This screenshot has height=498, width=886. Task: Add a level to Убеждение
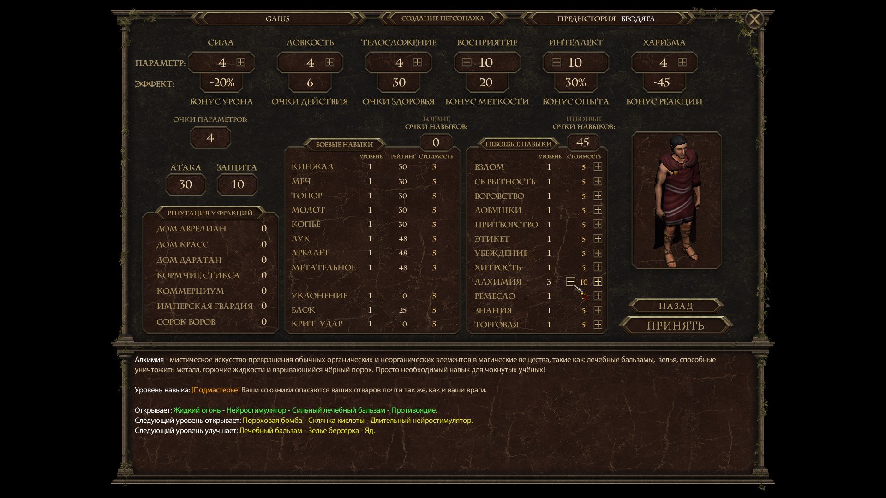598,253
